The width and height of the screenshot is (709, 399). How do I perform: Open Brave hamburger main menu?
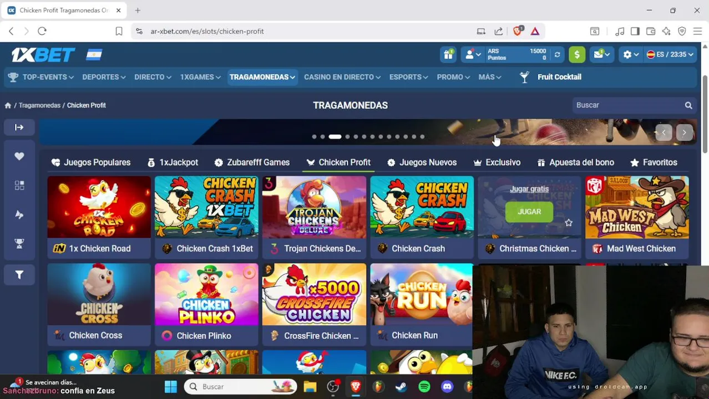697,32
